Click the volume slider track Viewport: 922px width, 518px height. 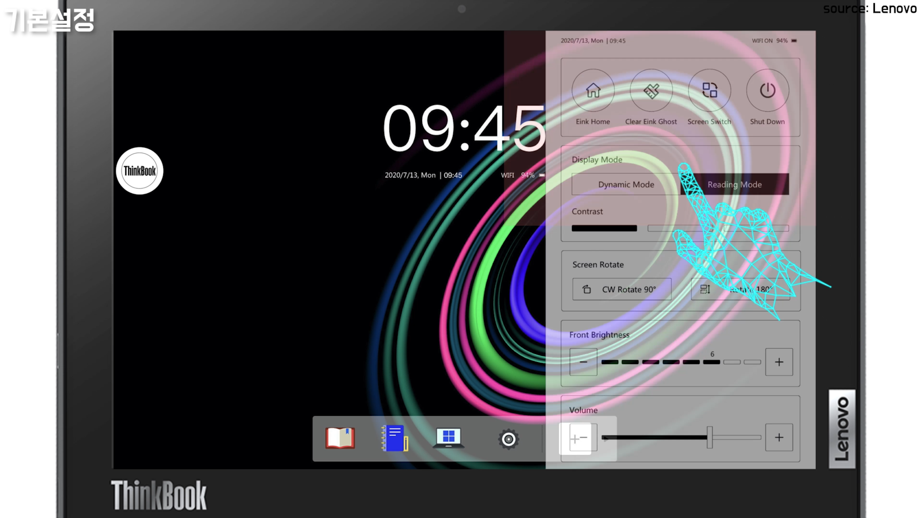[x=682, y=437]
